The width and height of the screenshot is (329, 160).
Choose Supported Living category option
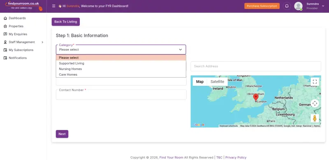click(121, 63)
